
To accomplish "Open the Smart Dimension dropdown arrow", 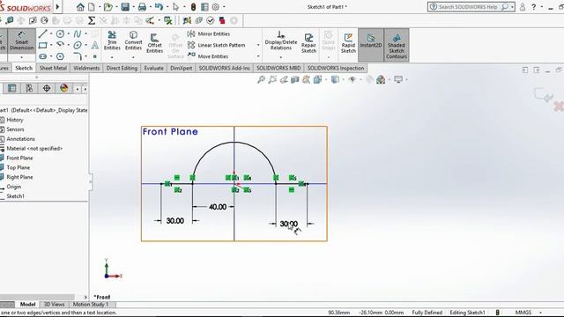I will [21, 57].
